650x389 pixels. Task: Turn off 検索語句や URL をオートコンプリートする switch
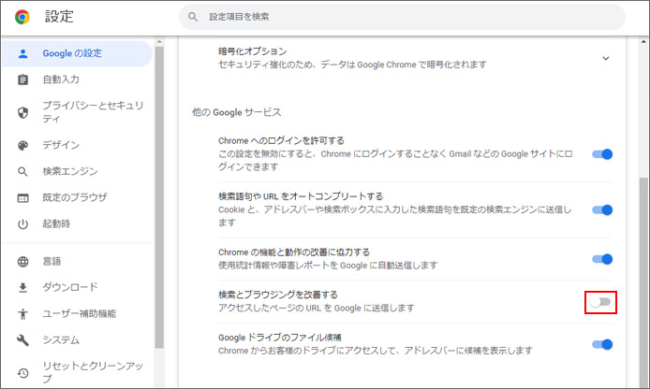(x=602, y=209)
